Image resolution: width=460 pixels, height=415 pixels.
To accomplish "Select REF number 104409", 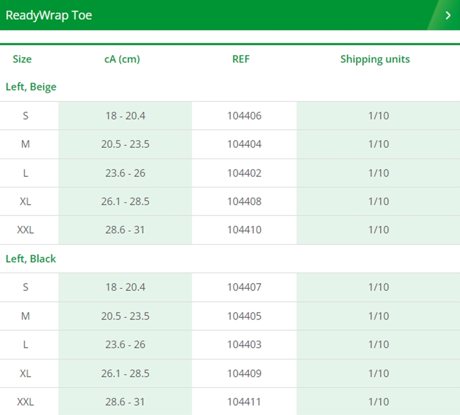I will [244, 373].
